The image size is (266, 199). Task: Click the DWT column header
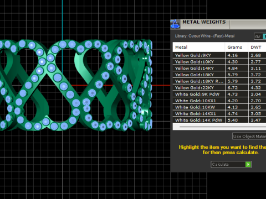(257, 47)
